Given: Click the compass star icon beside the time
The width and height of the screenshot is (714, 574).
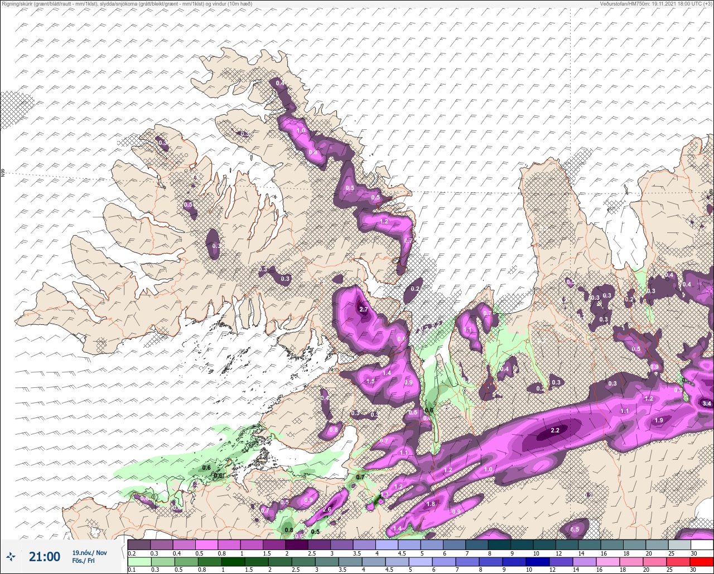Looking at the screenshot, I should point(11,556).
